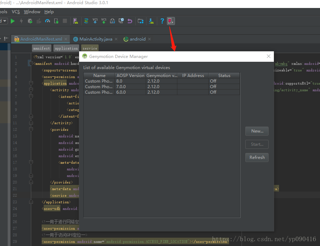Sort by Name column header
Image resolution: width=320 pixels, height=246 pixels.
(99, 76)
